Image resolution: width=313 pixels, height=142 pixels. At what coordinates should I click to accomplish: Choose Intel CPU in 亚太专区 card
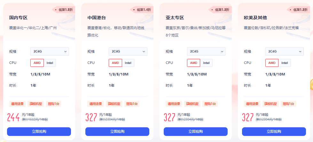coord(207,63)
